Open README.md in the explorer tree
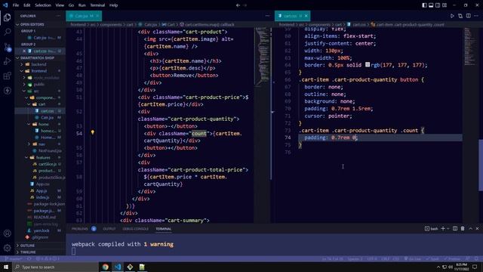Viewport: 483px width, 272px height. click(x=45, y=218)
